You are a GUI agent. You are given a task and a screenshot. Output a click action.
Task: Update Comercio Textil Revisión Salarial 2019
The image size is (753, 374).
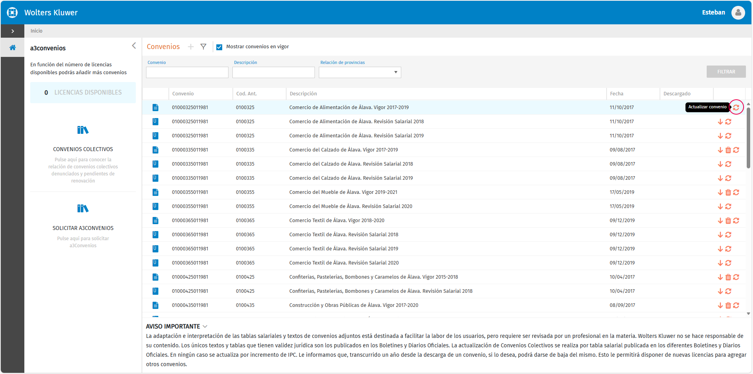click(x=728, y=249)
